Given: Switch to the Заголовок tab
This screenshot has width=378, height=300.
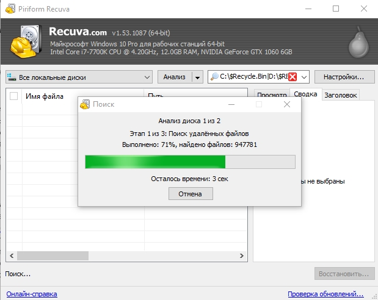Looking at the screenshot, I should pos(340,95).
